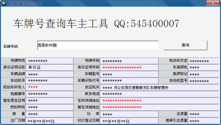This screenshot has height=125, width=221.
Task: Click the 排量 value field
Action: [x=50, y=114]
